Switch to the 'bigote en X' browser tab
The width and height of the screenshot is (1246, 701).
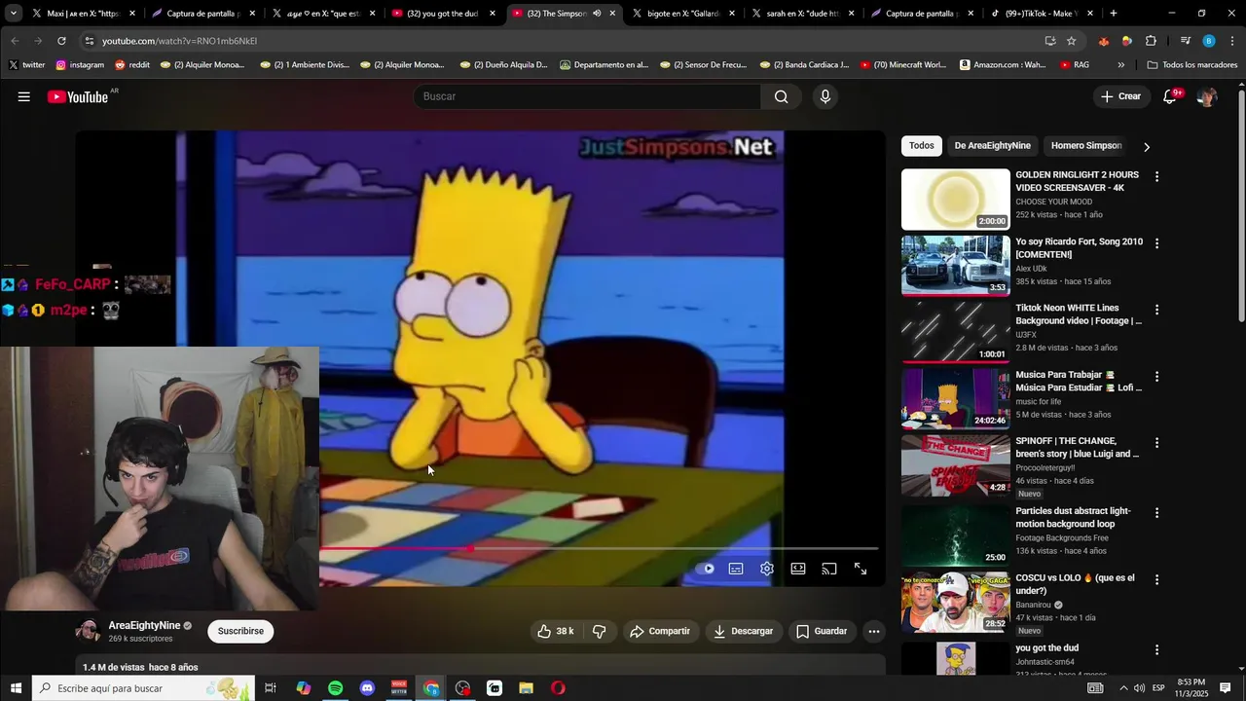coord(685,14)
